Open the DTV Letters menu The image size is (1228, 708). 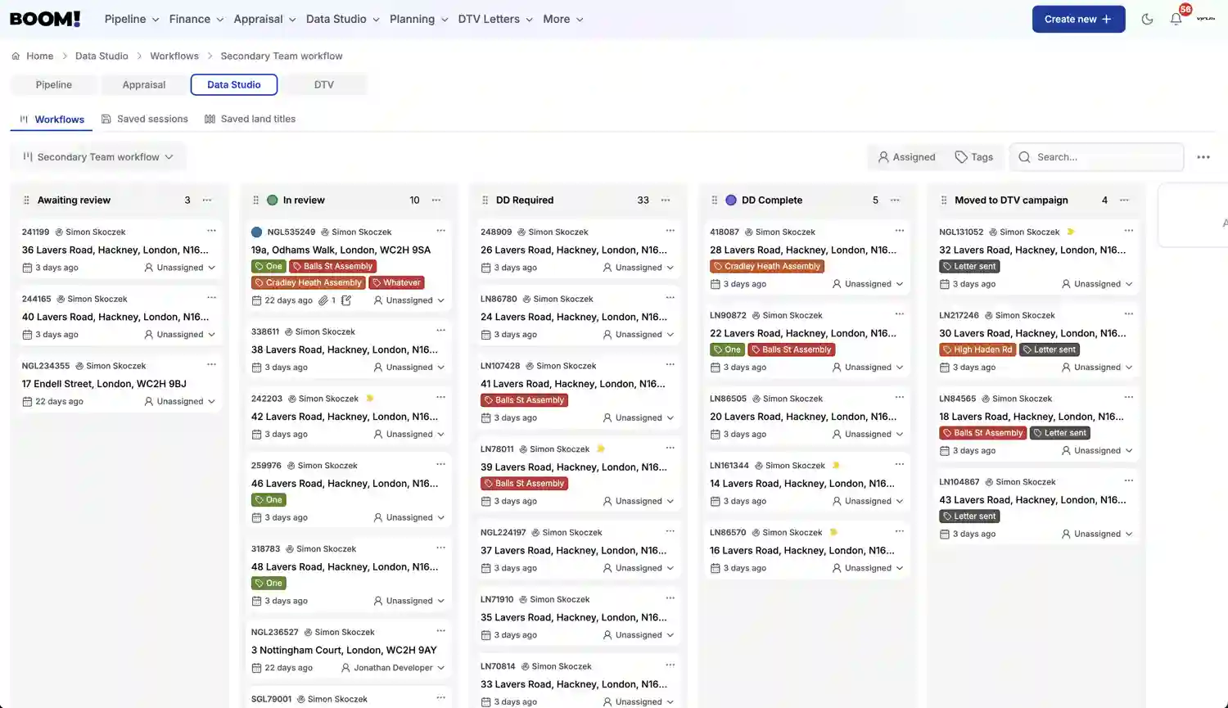coord(495,19)
